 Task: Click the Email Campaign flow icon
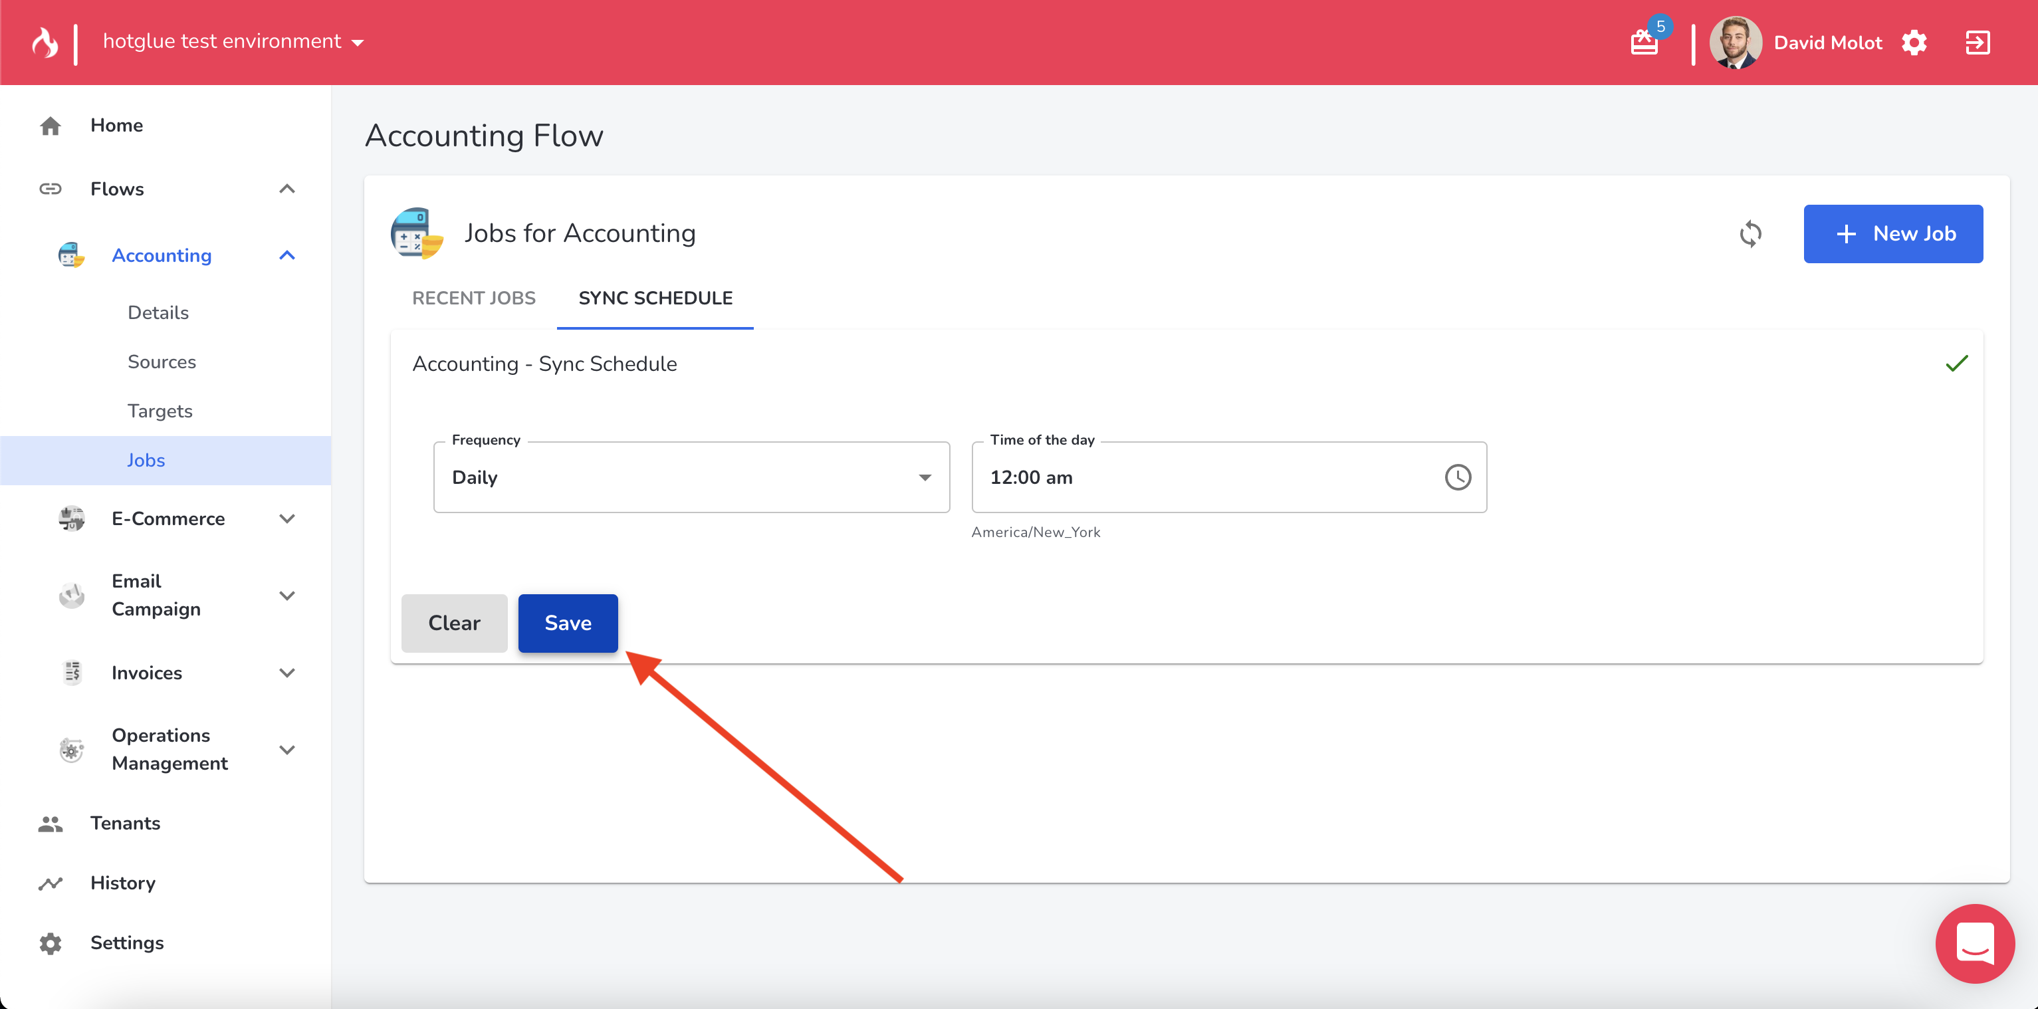[x=71, y=596]
